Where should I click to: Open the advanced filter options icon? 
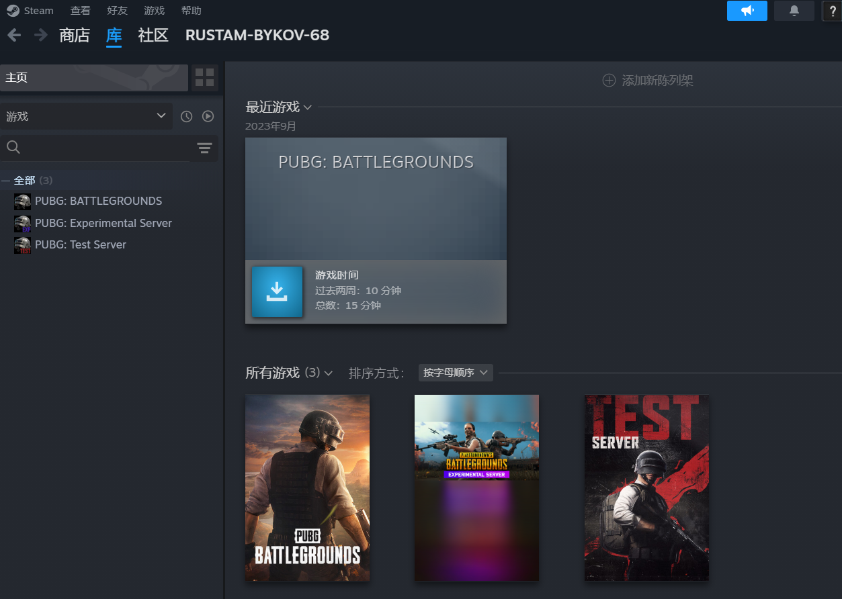pyautogui.click(x=204, y=148)
